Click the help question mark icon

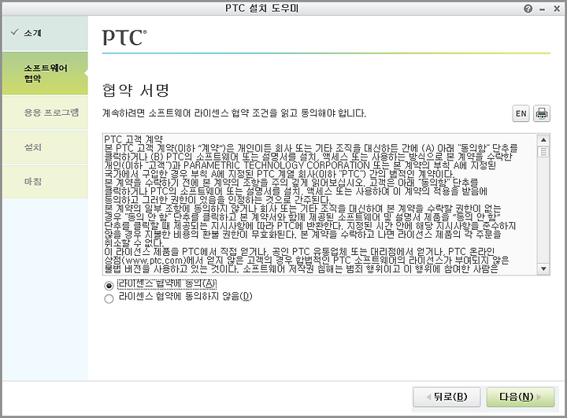click(x=528, y=9)
